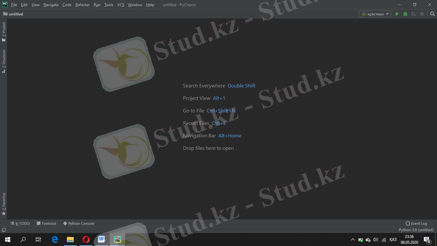Click the PyCharm taskbar icon
This screenshot has height=246, width=437.
tap(117, 239)
